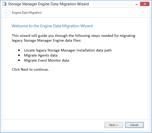Cancel the migration wizard
This screenshot has height=133, width=152.
[134, 125]
